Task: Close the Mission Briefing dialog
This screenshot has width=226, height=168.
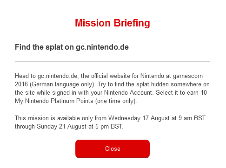Action: tap(113, 149)
